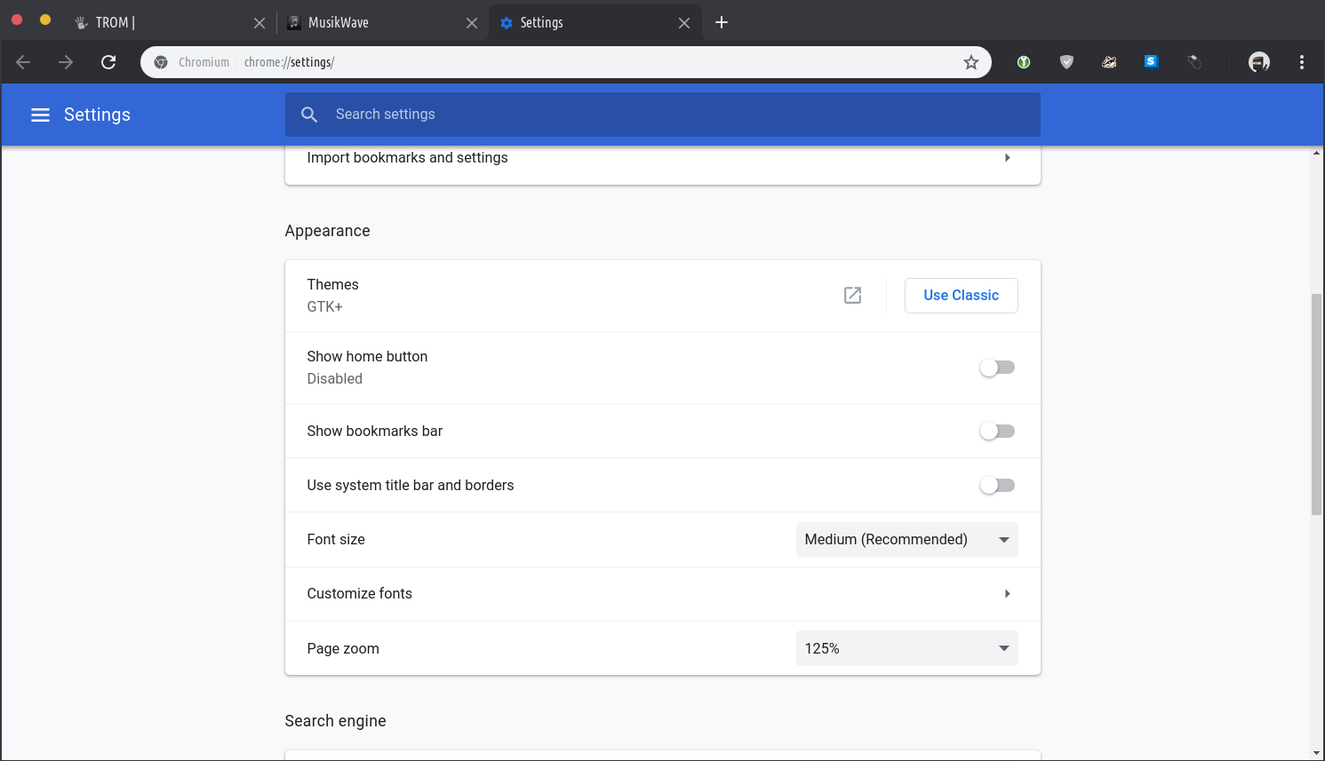Bookmark this page with the star icon
The width and height of the screenshot is (1325, 761).
click(x=971, y=62)
